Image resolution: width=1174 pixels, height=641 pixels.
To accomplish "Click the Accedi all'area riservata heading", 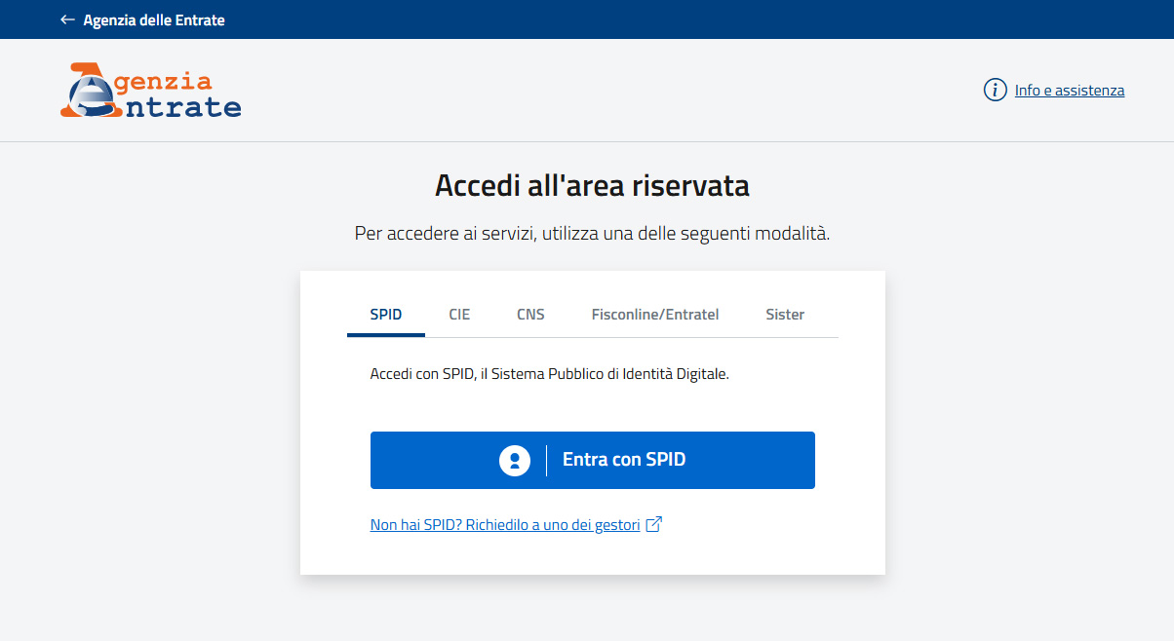I will 592,185.
